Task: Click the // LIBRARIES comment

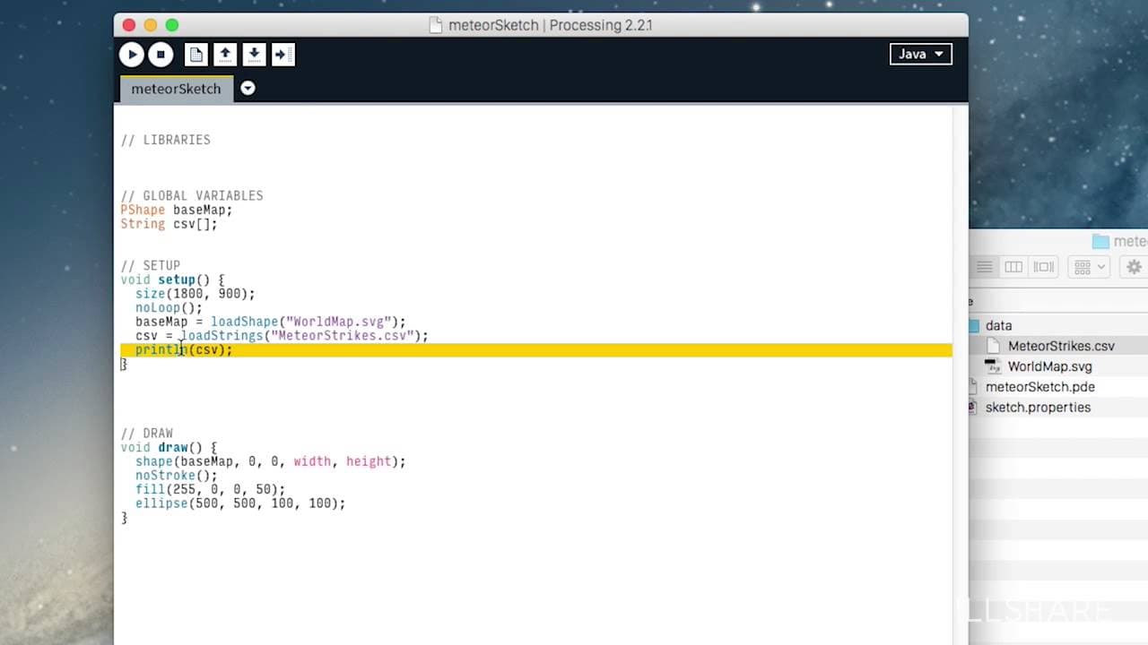Action: 166,140
